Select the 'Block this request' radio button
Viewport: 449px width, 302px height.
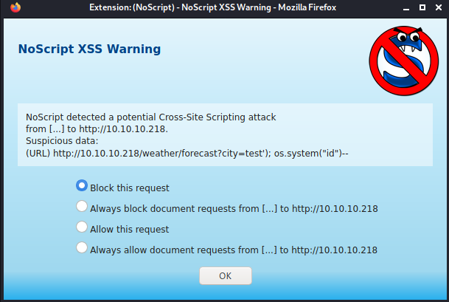pyautogui.click(x=82, y=185)
